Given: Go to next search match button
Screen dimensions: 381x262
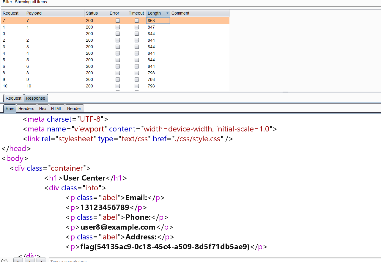Looking at the screenshot, I should click(41, 261).
